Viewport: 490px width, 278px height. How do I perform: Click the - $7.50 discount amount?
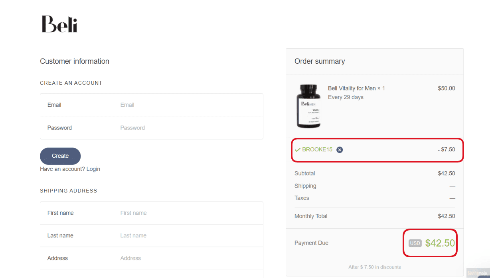[x=446, y=150]
